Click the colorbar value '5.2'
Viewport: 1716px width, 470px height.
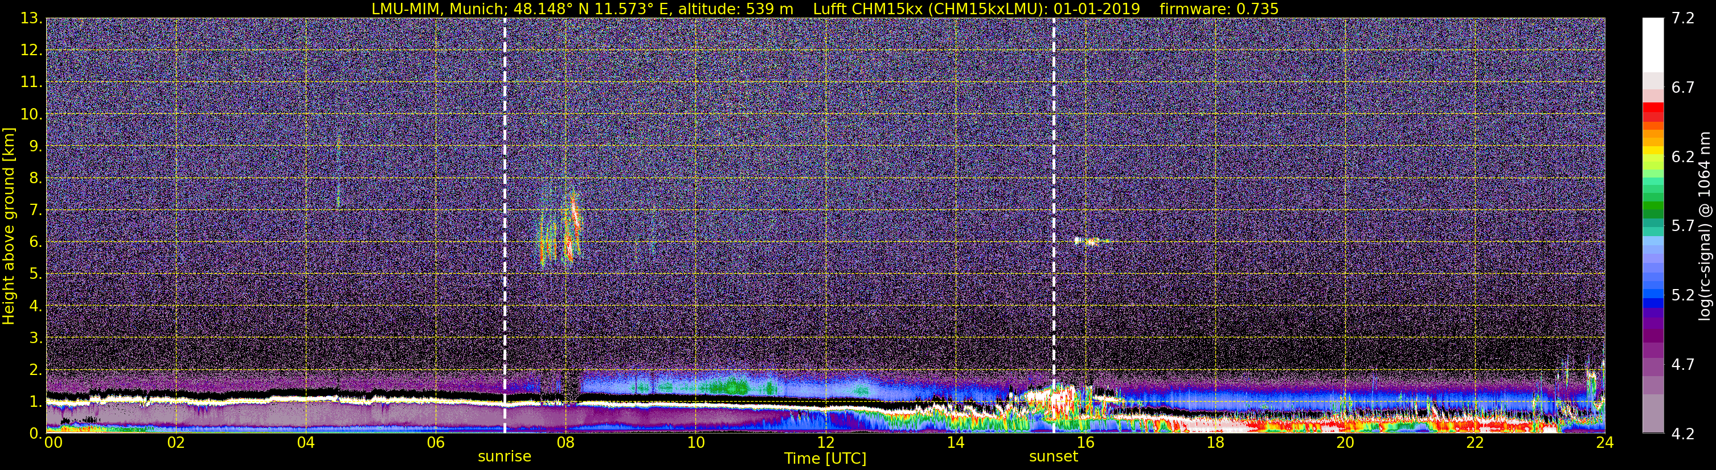point(1683,295)
